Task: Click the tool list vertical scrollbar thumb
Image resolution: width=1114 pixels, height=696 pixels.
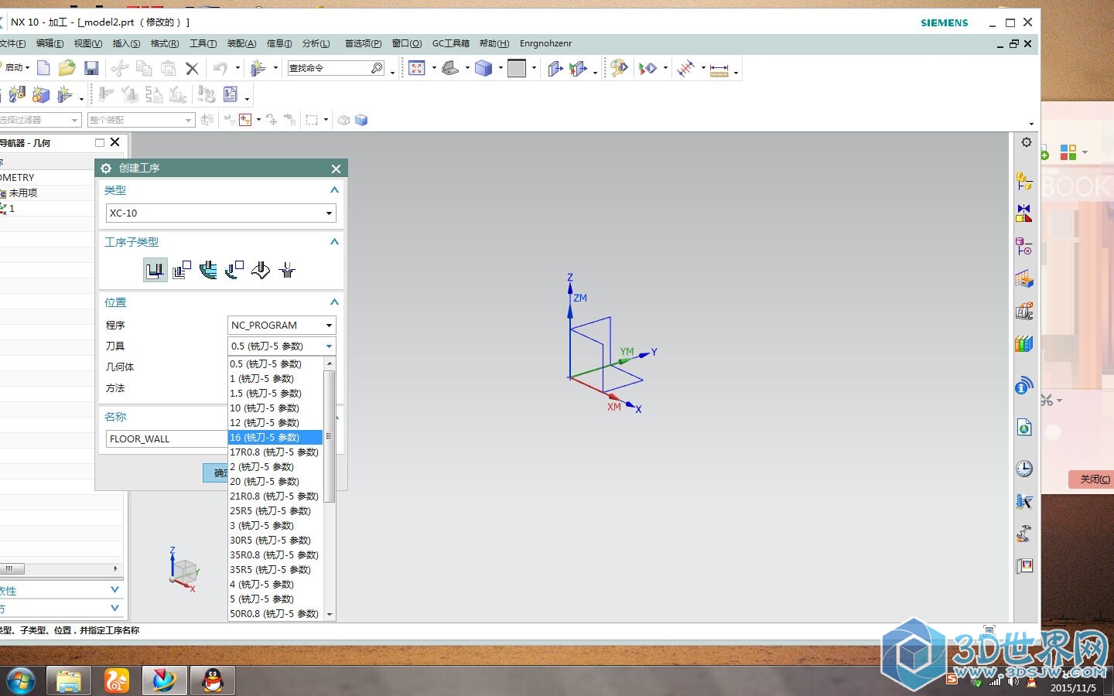Action: click(329, 436)
